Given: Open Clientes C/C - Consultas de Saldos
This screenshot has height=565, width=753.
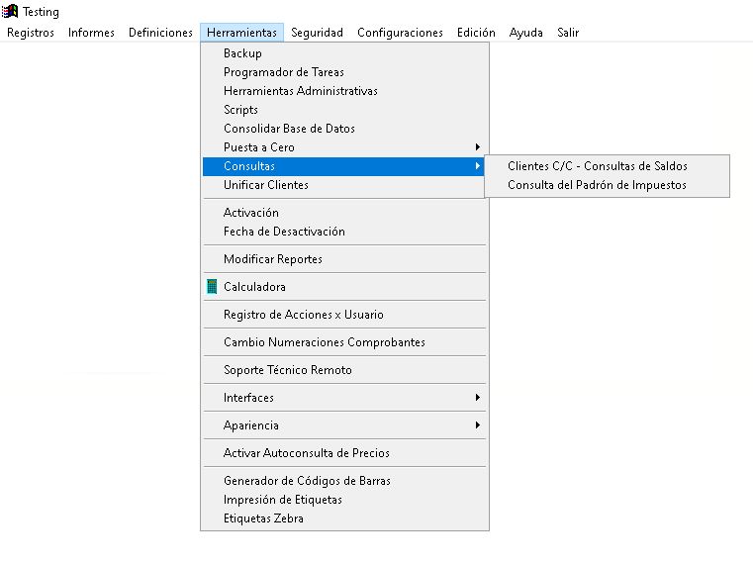Looking at the screenshot, I should pyautogui.click(x=597, y=166).
